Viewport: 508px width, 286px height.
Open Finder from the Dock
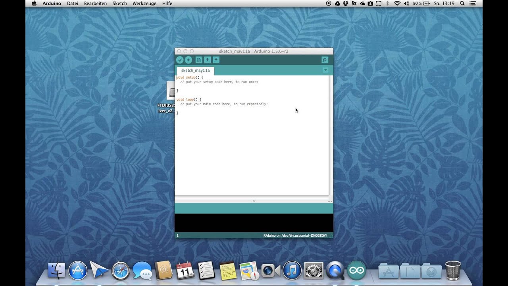click(x=56, y=271)
